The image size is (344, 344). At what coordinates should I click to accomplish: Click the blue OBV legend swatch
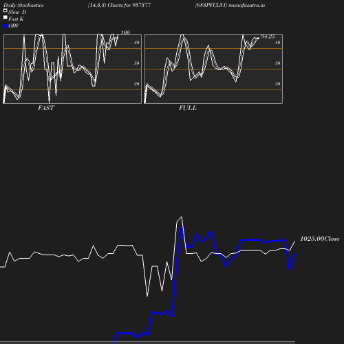coord(6,26)
